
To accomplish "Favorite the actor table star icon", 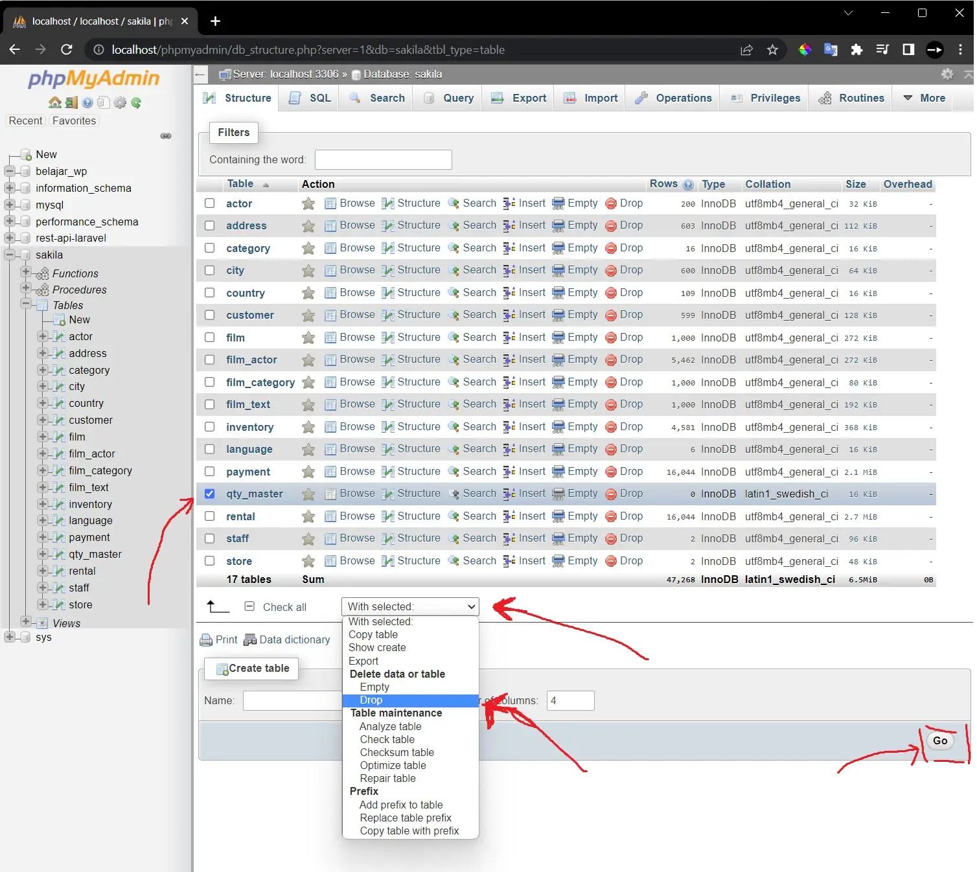I will [308, 203].
